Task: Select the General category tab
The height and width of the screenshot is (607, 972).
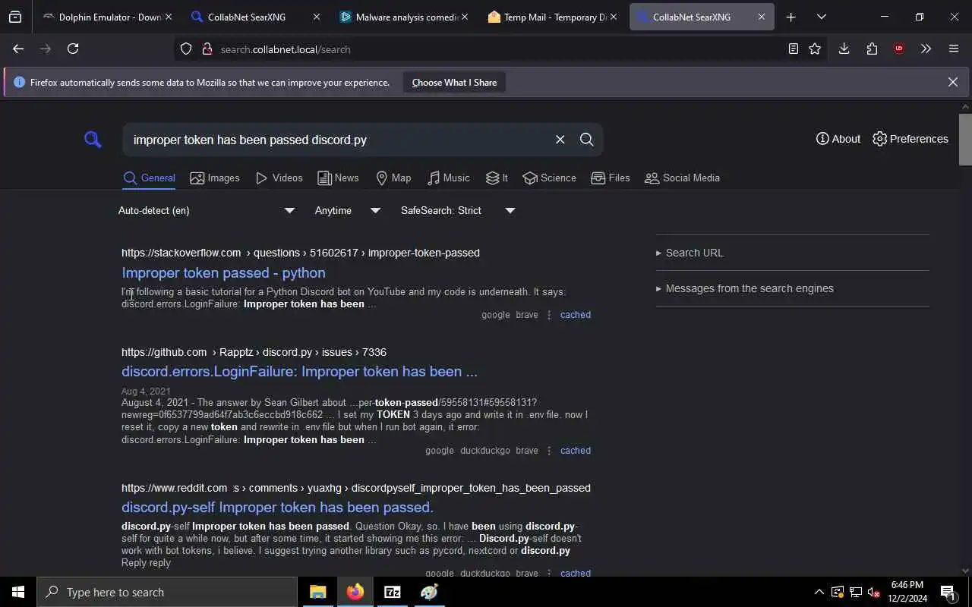Action: [149, 178]
